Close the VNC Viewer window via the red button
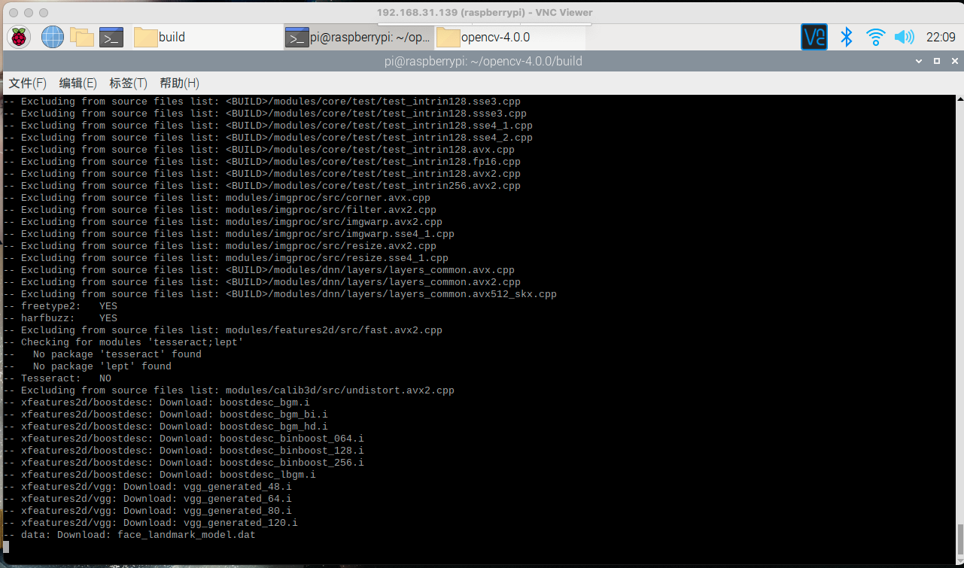This screenshot has width=964, height=568. point(13,13)
